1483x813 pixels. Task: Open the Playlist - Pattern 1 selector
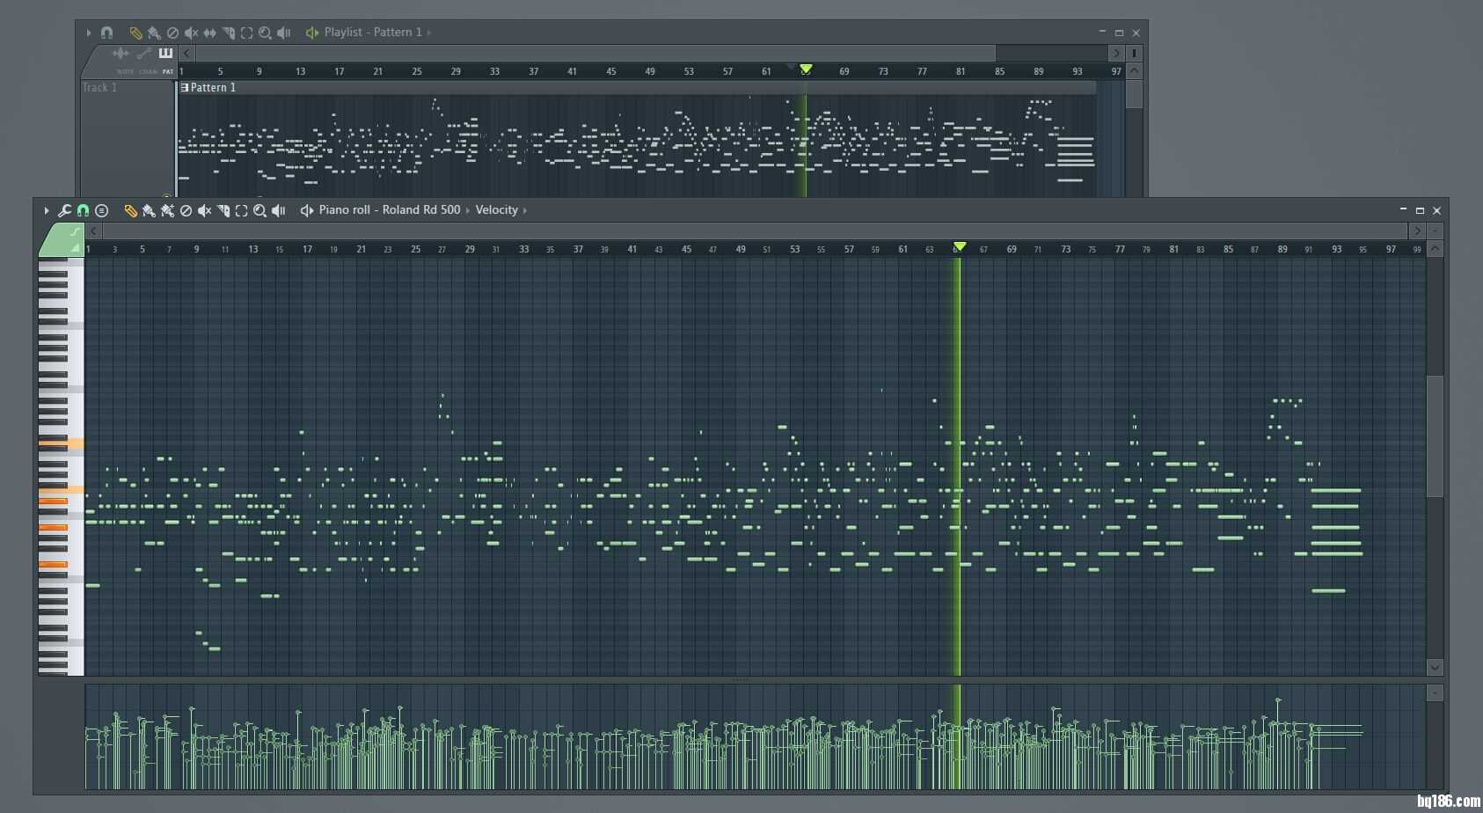click(373, 32)
